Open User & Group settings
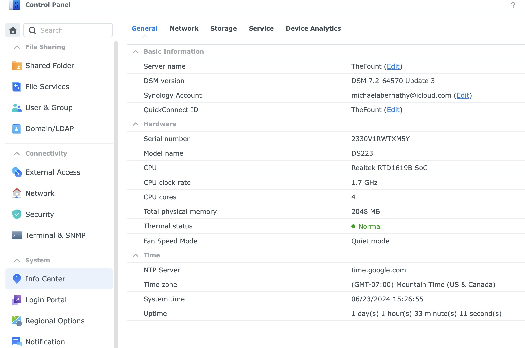 click(49, 108)
